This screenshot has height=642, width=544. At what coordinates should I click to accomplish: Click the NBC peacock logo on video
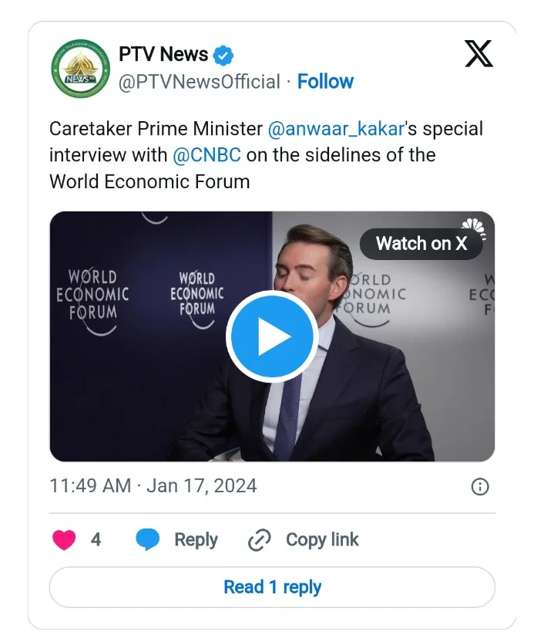coord(471,225)
